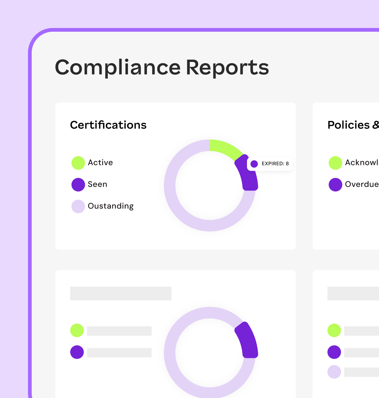Image resolution: width=379 pixels, height=398 pixels.
Task: Click the purple Overdue legend dot
Action: 336,185
